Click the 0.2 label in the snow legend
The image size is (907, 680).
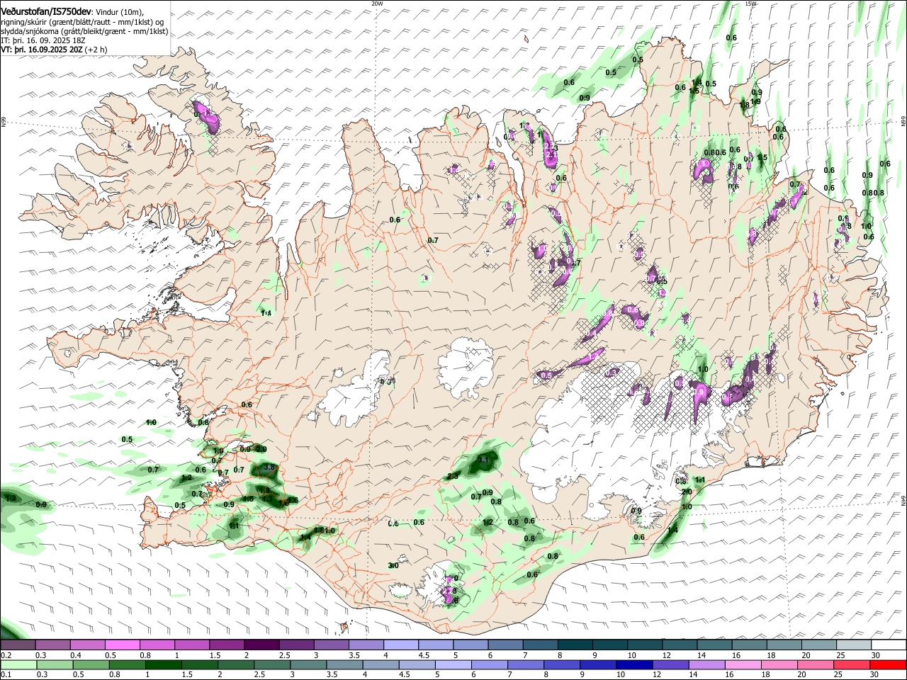coord(6,655)
